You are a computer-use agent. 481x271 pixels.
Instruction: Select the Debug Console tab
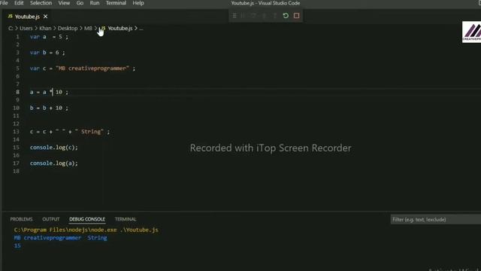[x=87, y=219]
